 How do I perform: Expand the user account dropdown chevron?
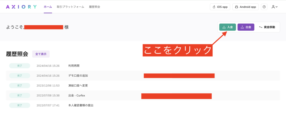pos(277,7)
